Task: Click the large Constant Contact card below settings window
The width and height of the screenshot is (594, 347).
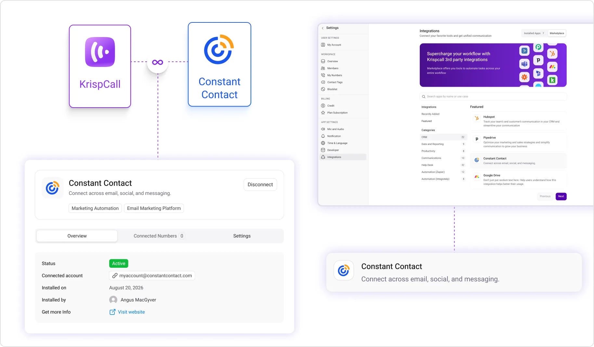Action: pos(454,272)
